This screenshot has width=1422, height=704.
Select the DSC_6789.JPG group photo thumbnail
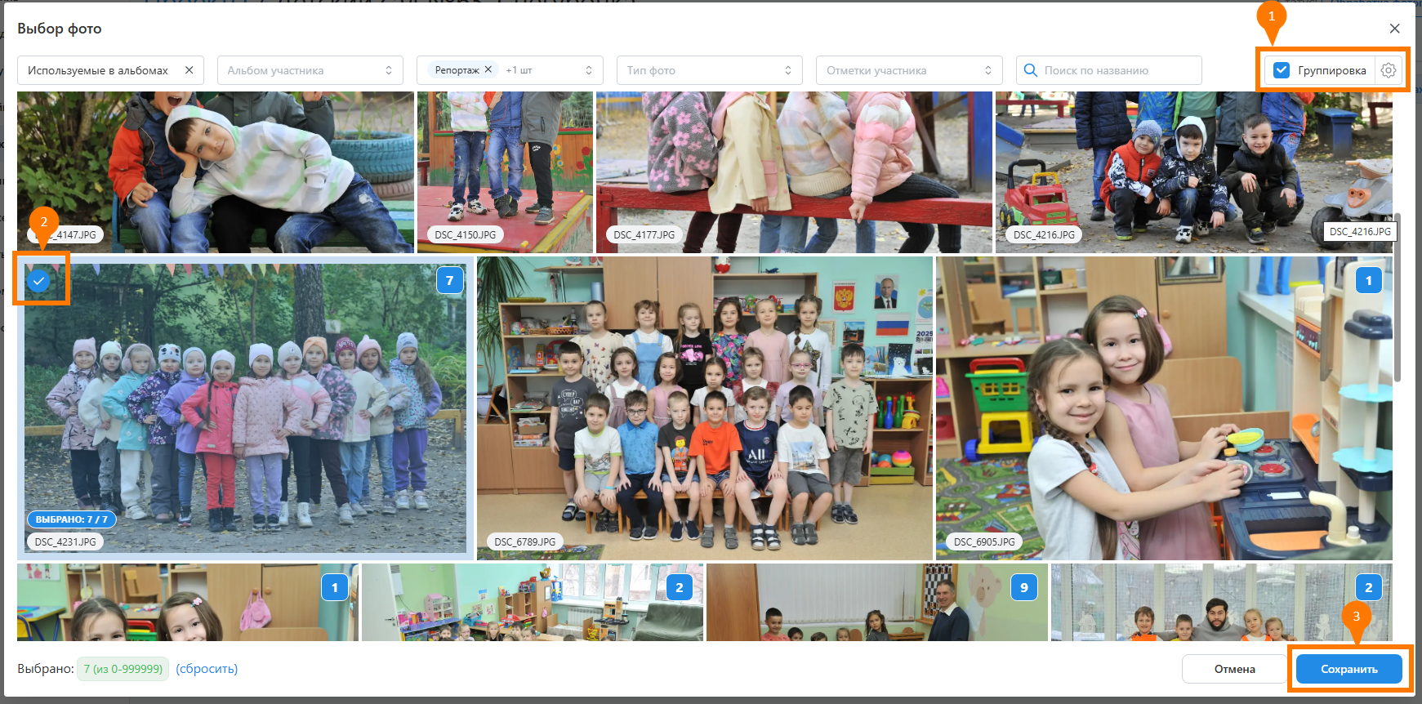coord(704,408)
